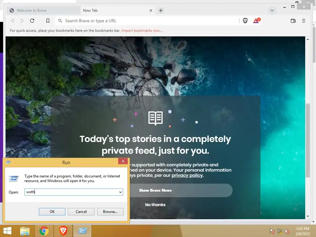
Task: Decline with No thanks
Action: 155,205
